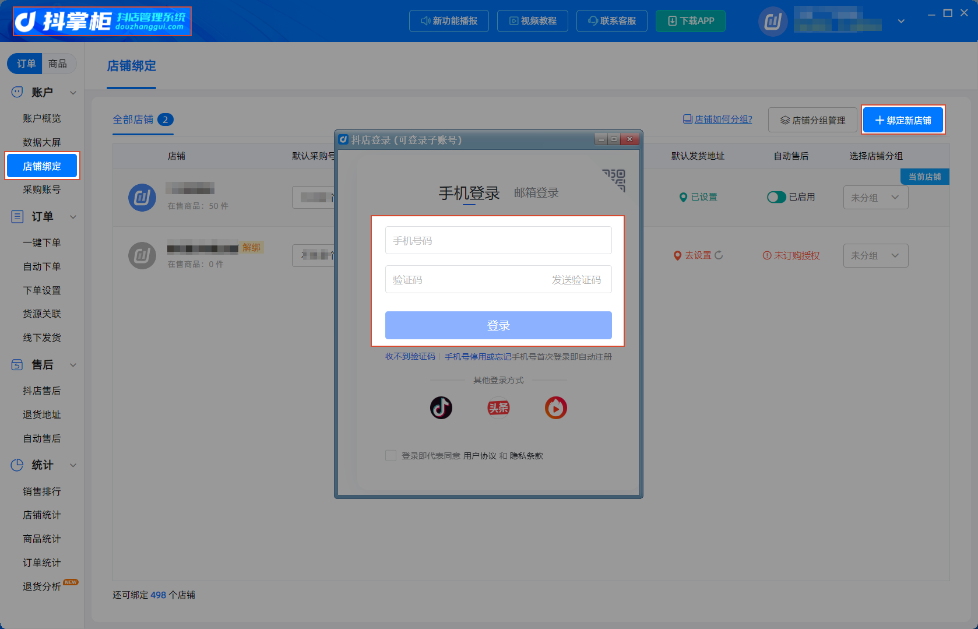Open 退货分析 in the sidebar
Image resolution: width=978 pixels, height=629 pixels.
point(42,586)
